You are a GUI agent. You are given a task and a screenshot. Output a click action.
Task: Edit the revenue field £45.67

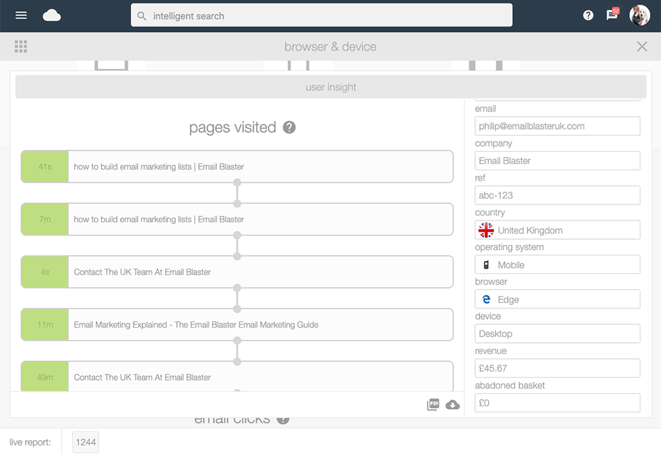[557, 369]
